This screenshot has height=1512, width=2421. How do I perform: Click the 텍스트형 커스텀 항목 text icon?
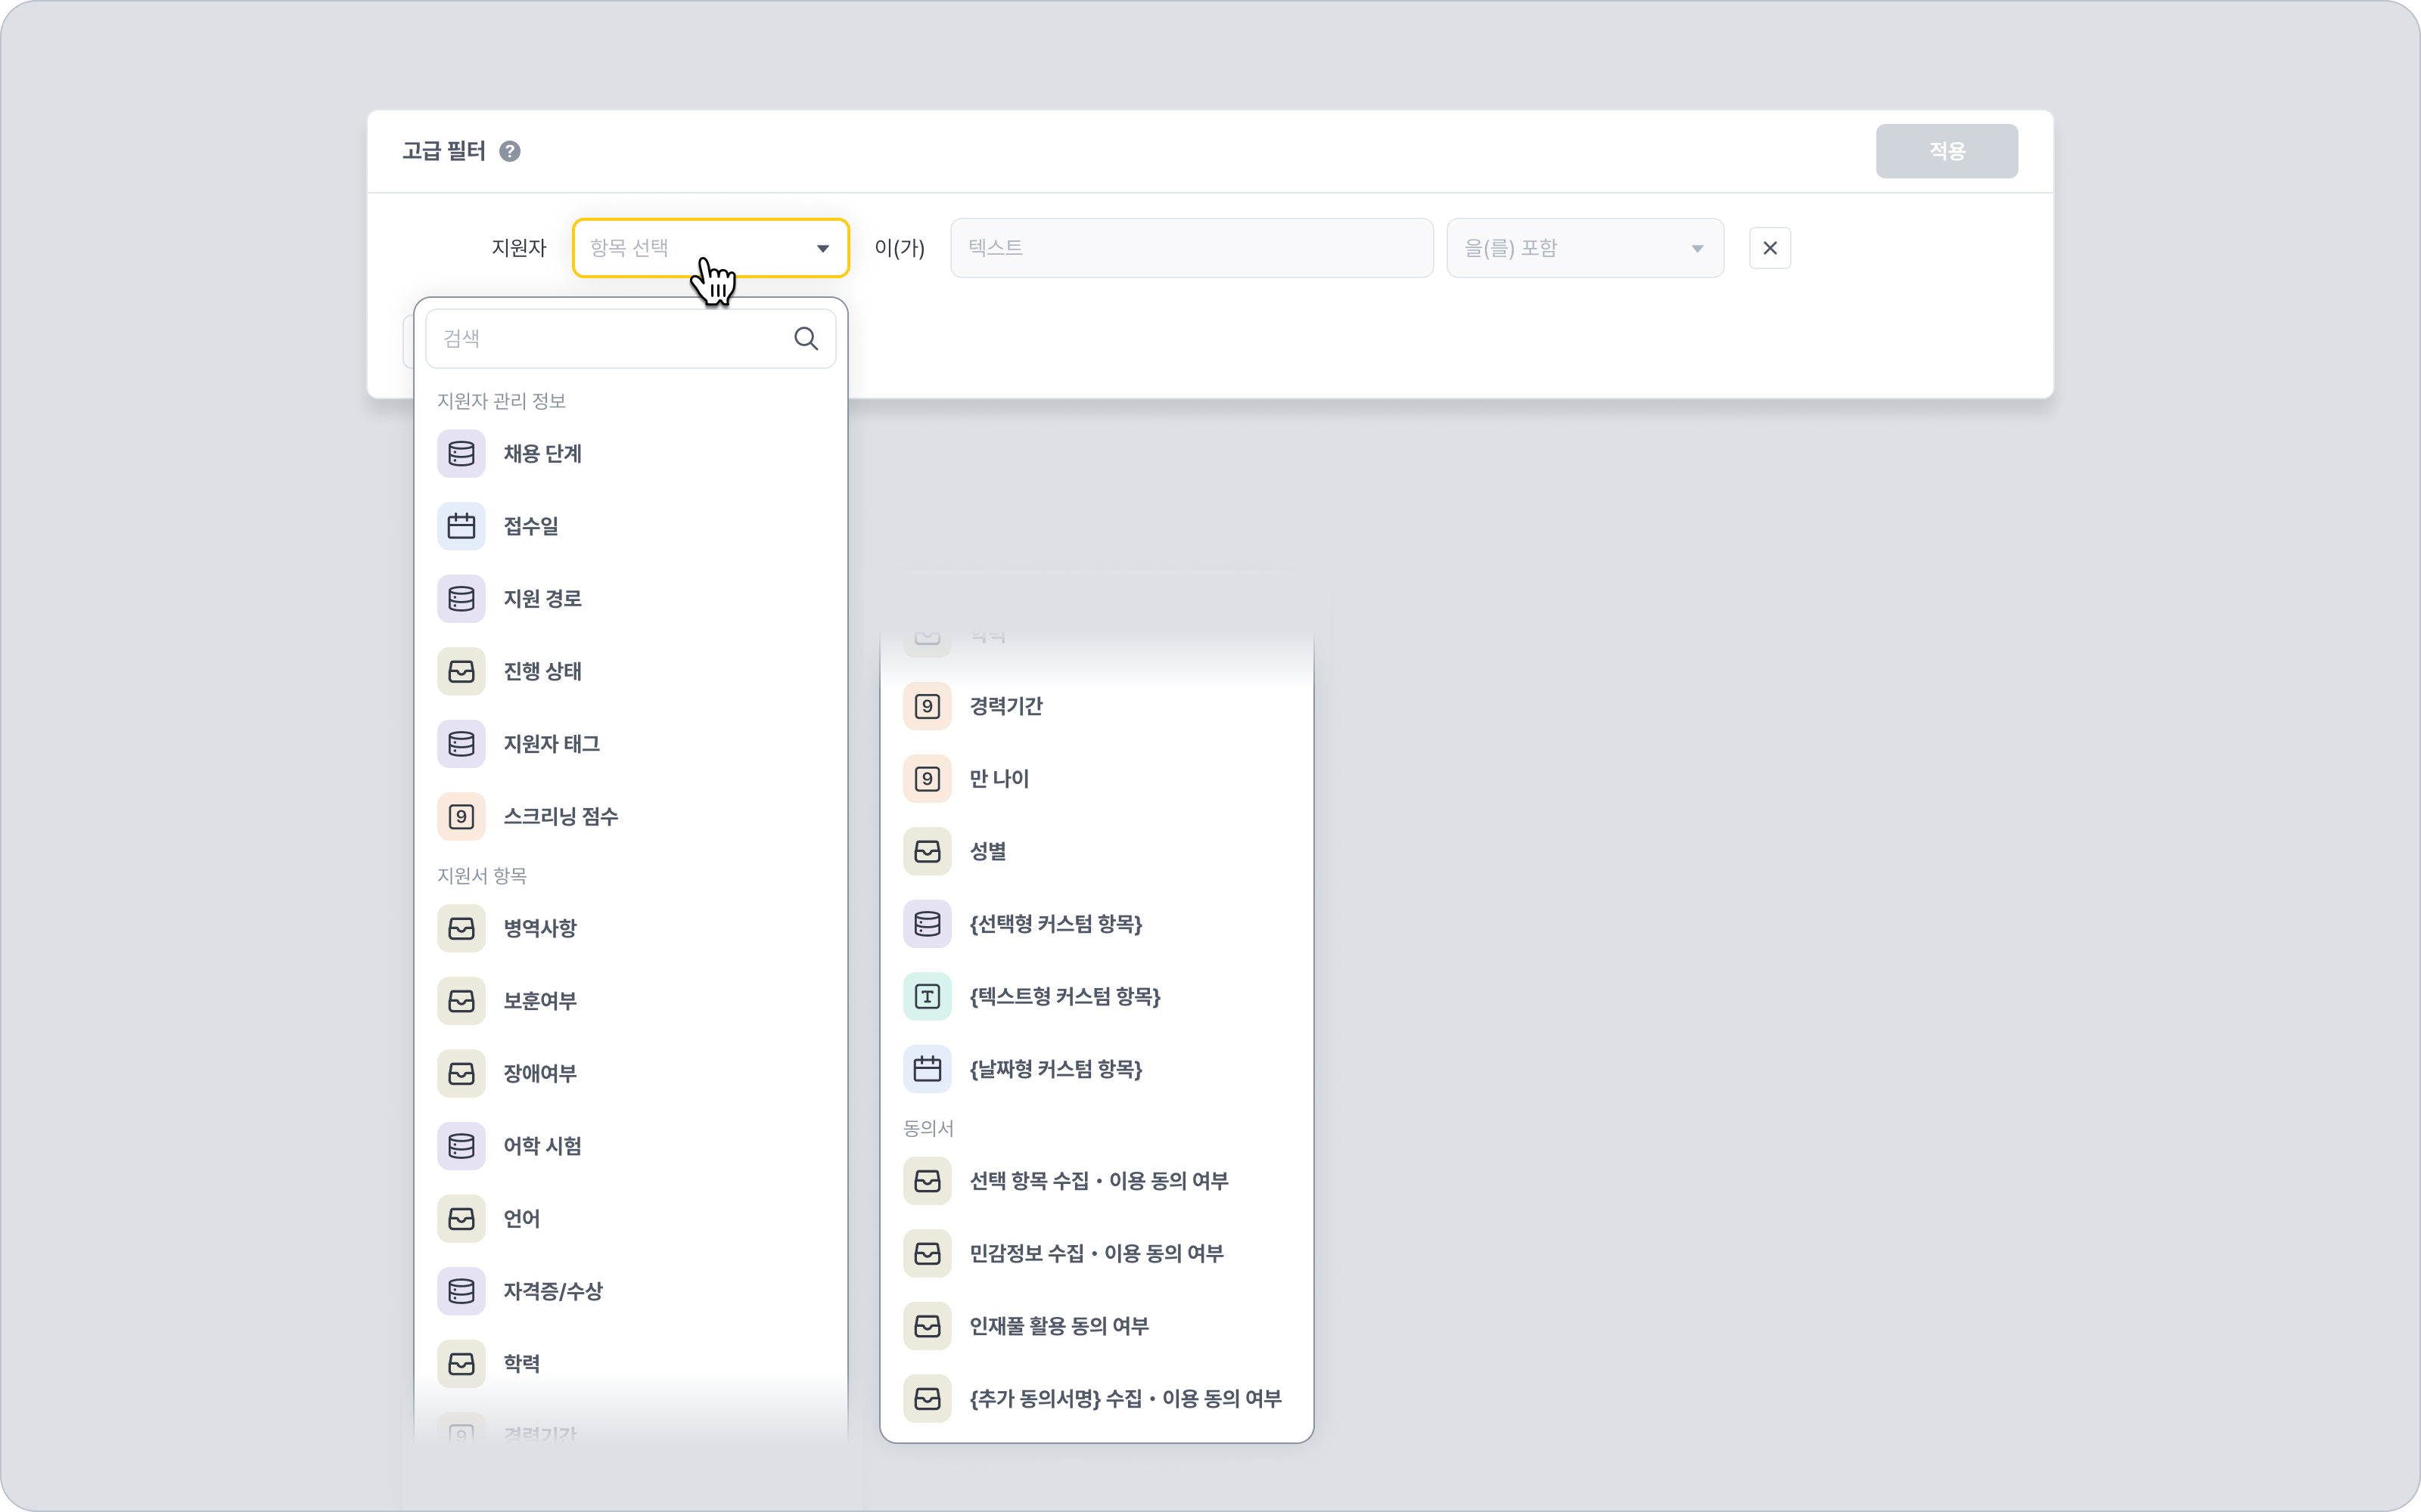[928, 997]
